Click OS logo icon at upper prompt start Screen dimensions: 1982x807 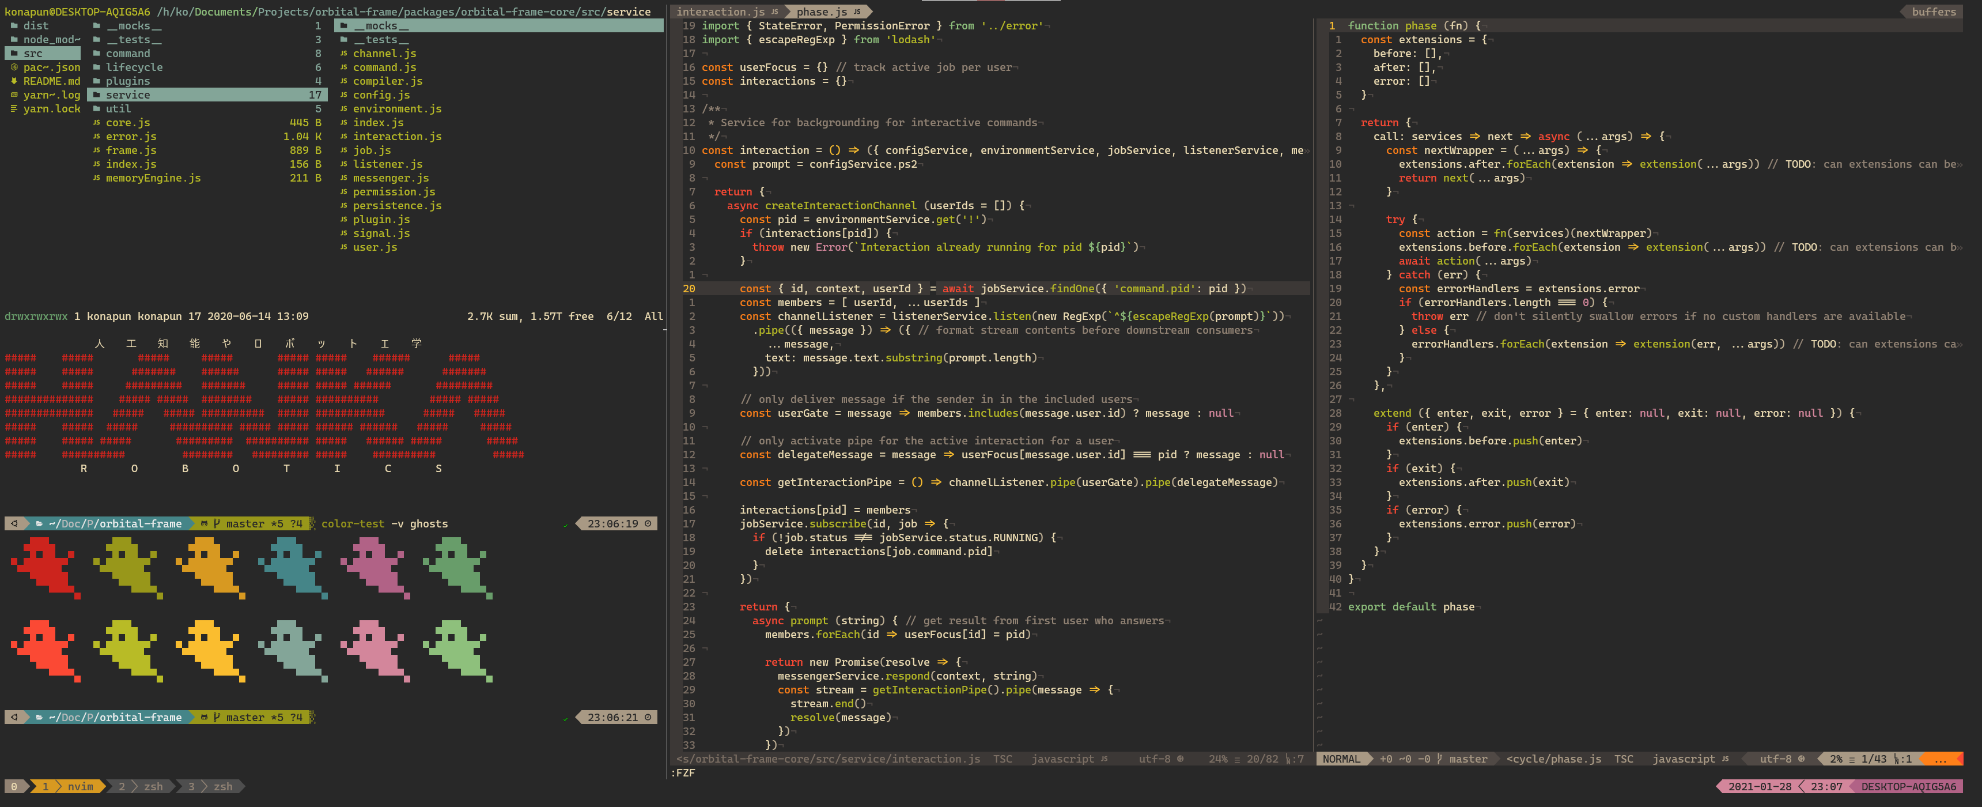(14, 523)
